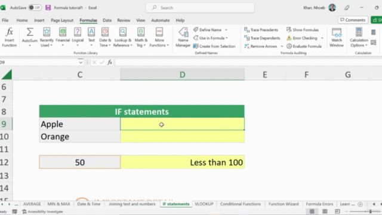Open Recently Used functions
The height and width of the screenshot is (215, 382).
tap(47, 37)
